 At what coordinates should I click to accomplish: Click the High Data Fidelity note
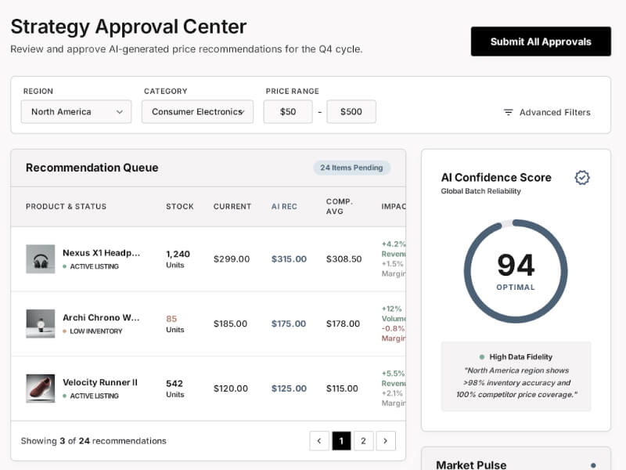(x=516, y=376)
